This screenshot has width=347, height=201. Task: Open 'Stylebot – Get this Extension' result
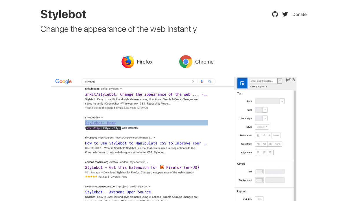142,167
